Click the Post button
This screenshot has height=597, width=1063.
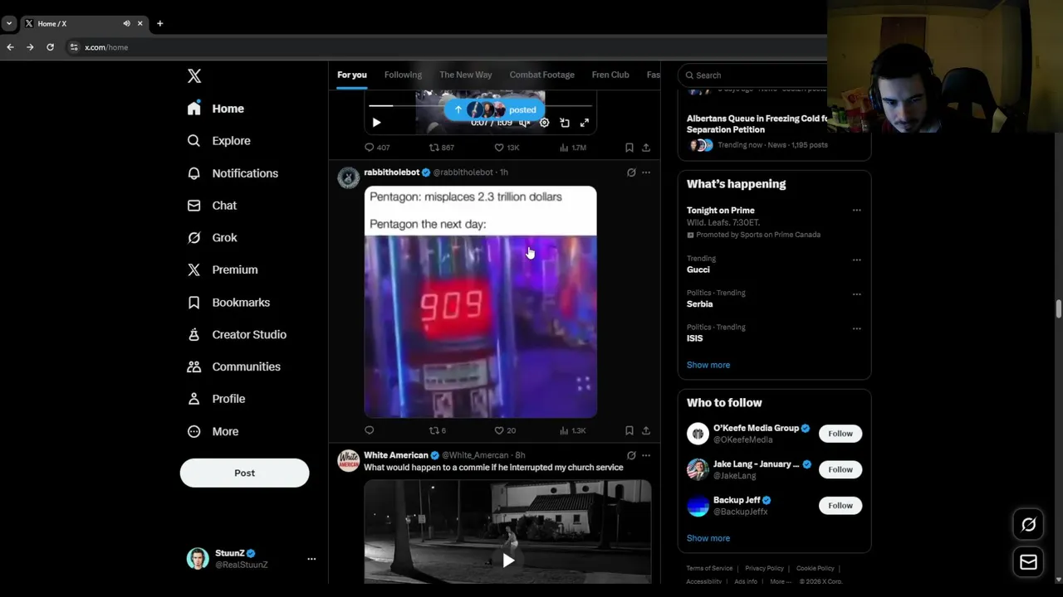[x=244, y=473]
